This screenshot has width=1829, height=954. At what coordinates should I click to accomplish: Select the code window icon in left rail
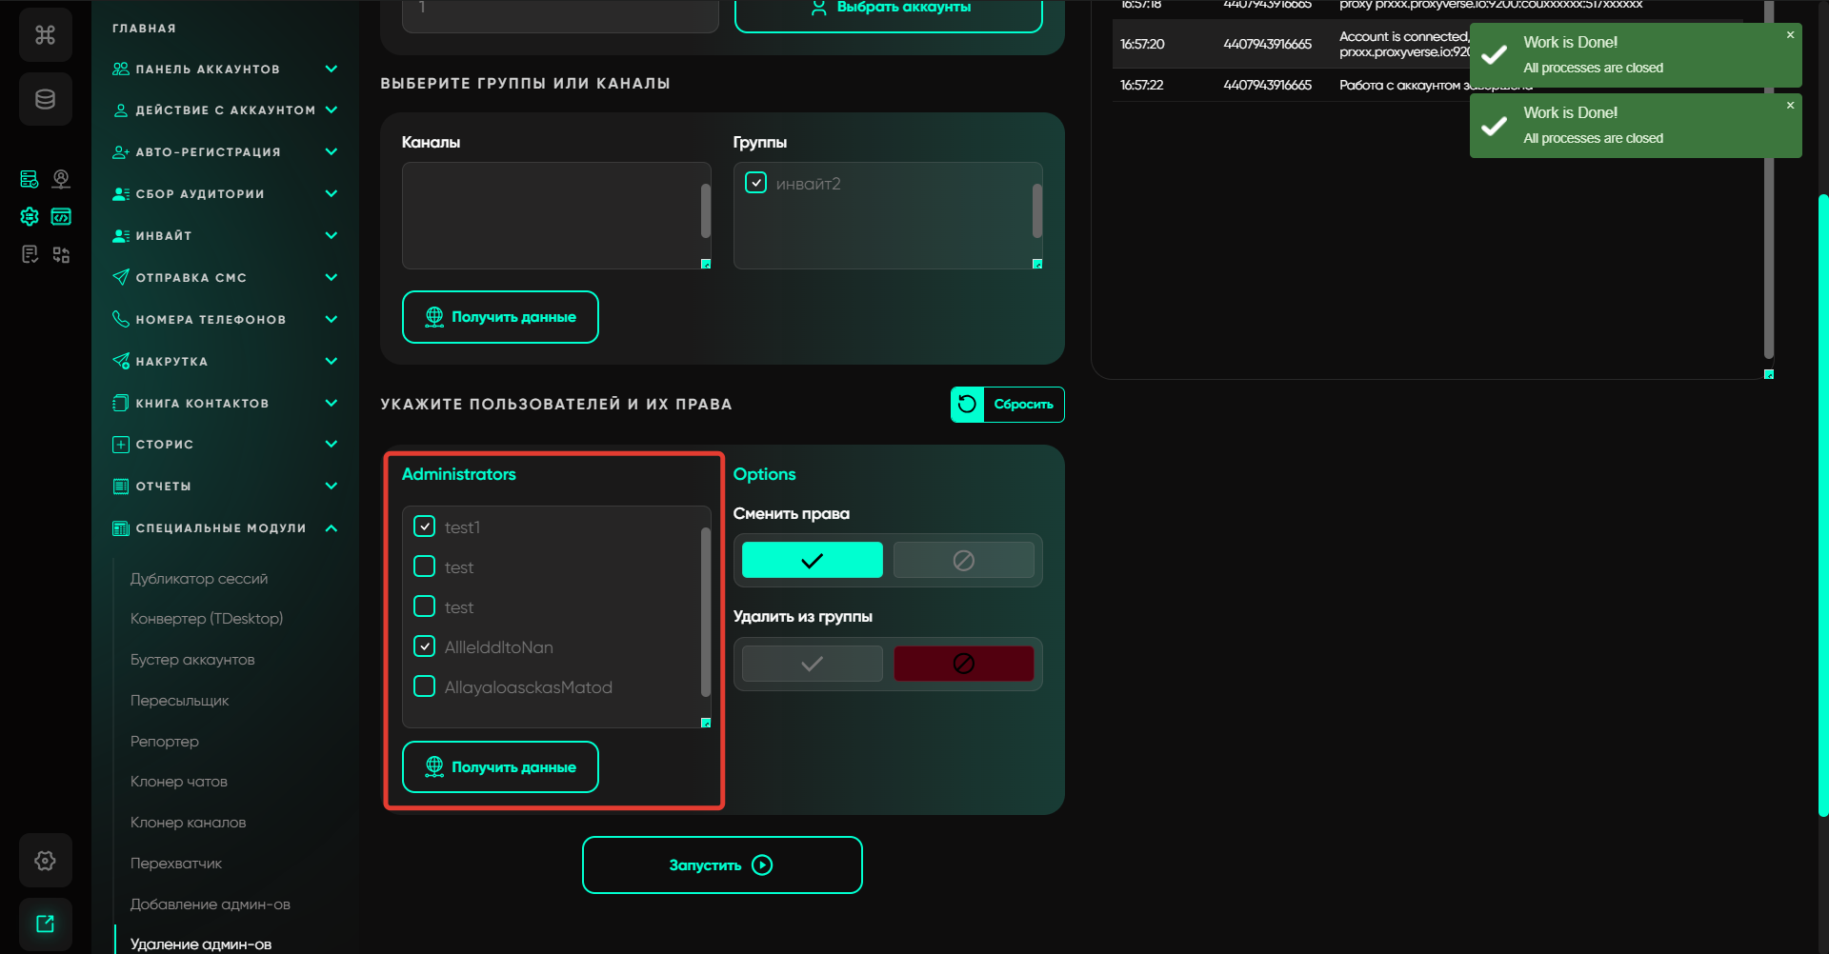61,217
